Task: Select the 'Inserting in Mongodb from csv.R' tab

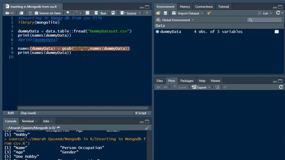Action: click(33, 7)
